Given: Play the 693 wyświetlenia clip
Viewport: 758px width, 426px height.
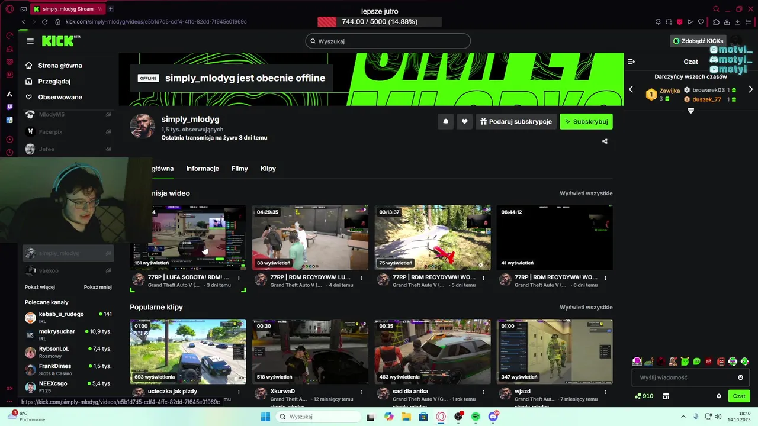Looking at the screenshot, I should (188, 351).
